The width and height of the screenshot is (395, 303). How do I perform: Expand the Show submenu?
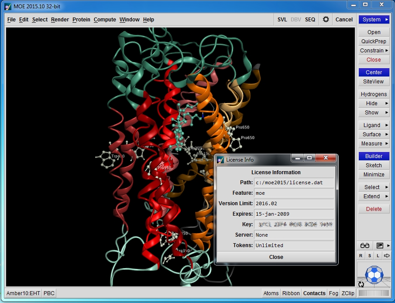coord(374,113)
